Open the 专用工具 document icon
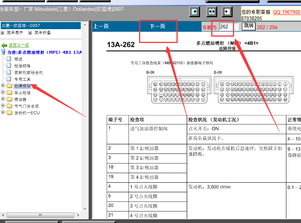 (x=9, y=79)
